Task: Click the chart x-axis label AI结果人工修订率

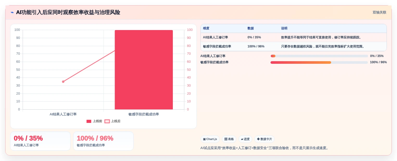Action: (63, 114)
